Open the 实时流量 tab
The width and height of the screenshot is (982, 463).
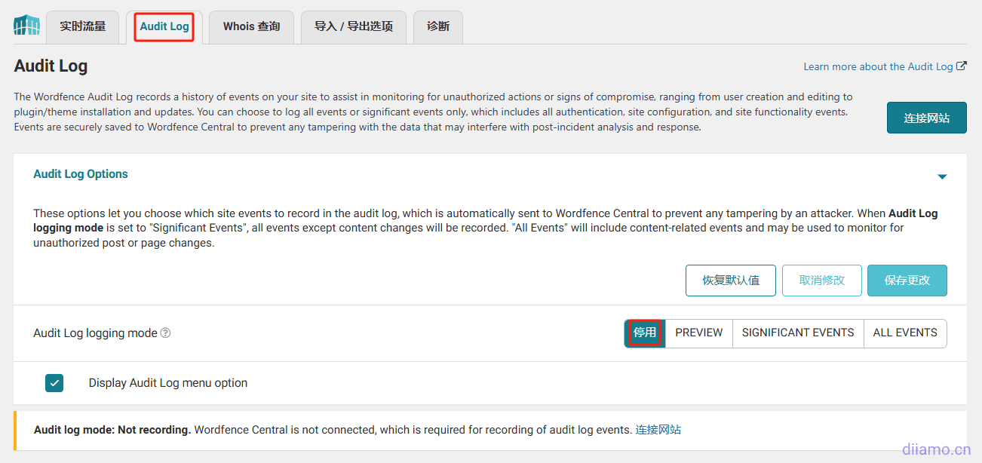tap(83, 26)
